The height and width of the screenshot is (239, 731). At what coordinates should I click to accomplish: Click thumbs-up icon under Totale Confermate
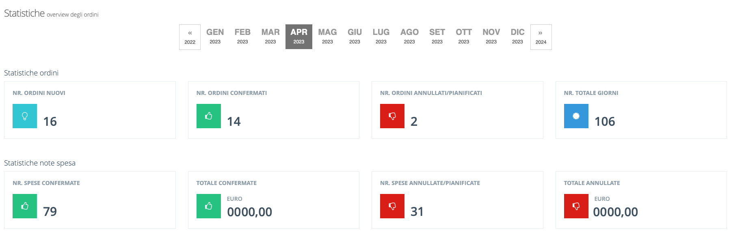[x=208, y=206]
